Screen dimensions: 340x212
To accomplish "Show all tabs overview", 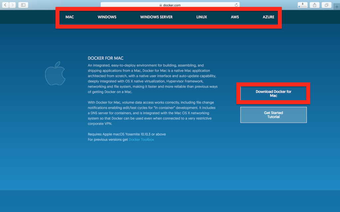I will click(x=326, y=5).
